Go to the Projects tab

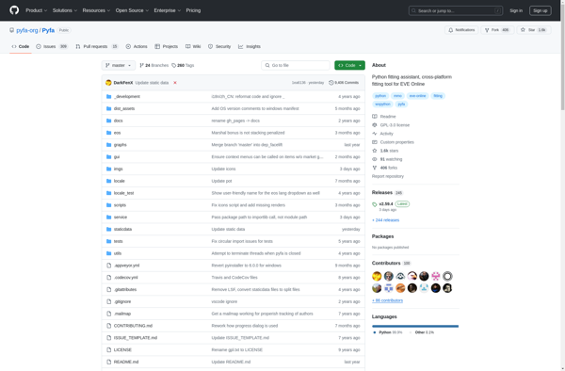pyautogui.click(x=167, y=46)
